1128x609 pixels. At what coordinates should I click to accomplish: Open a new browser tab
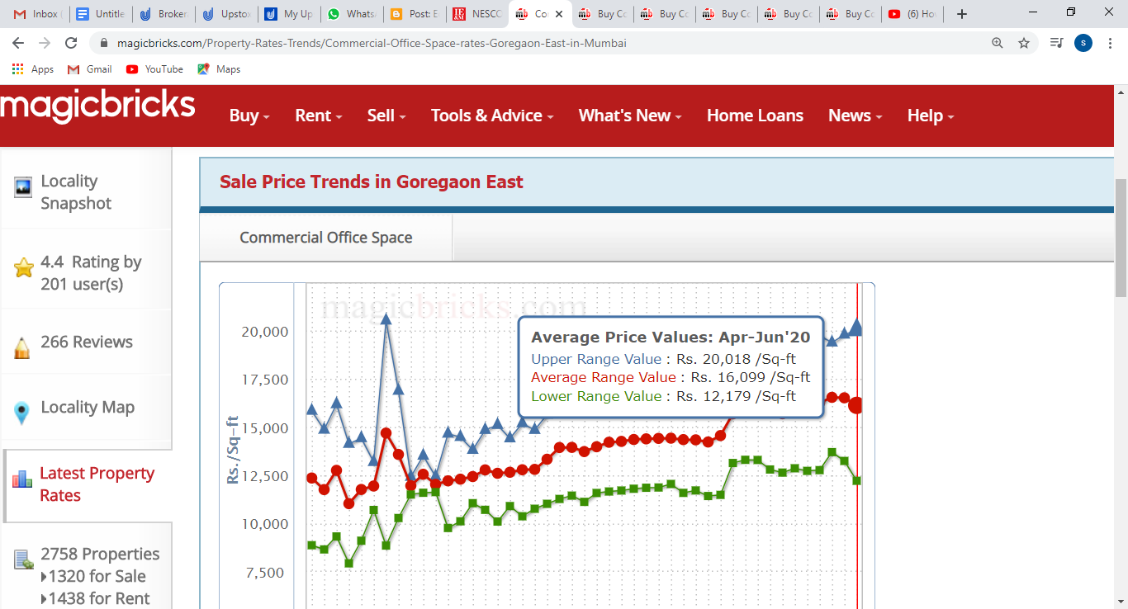pyautogui.click(x=961, y=14)
